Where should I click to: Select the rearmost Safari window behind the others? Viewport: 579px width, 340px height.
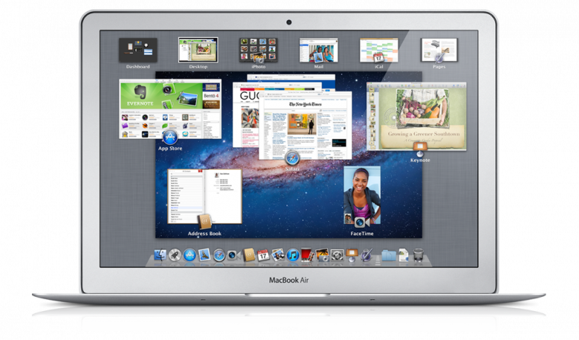click(x=292, y=78)
